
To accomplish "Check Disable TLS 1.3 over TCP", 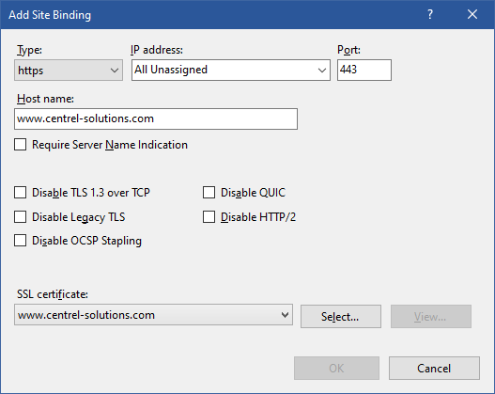I will 21,193.
